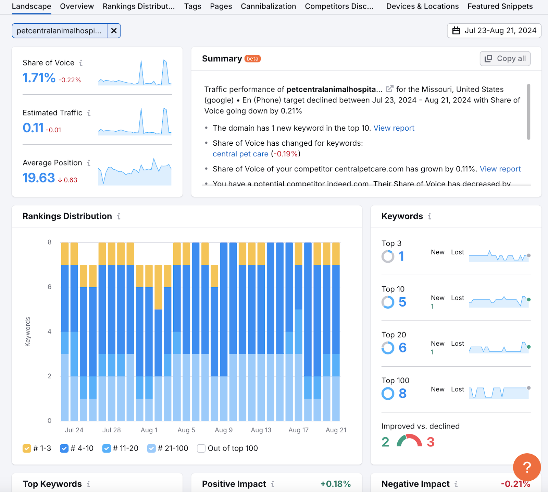
Task: Show info for Estimated Traffic
Action: click(x=89, y=113)
